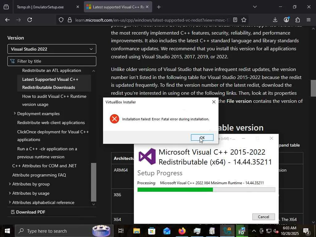This screenshot has height=237, width=316.
Task: Open Run a C++ -clr application article
Action: [x=47, y=153]
